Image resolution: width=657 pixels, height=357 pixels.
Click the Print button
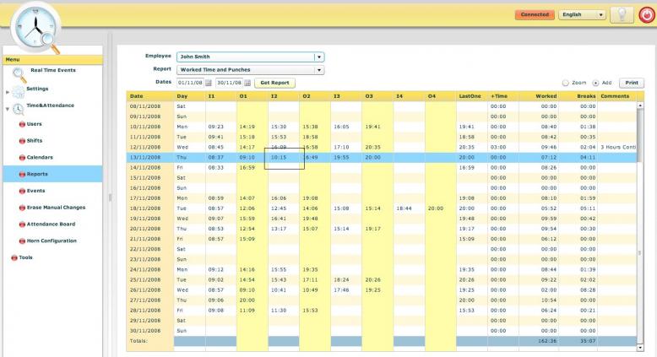click(x=631, y=83)
